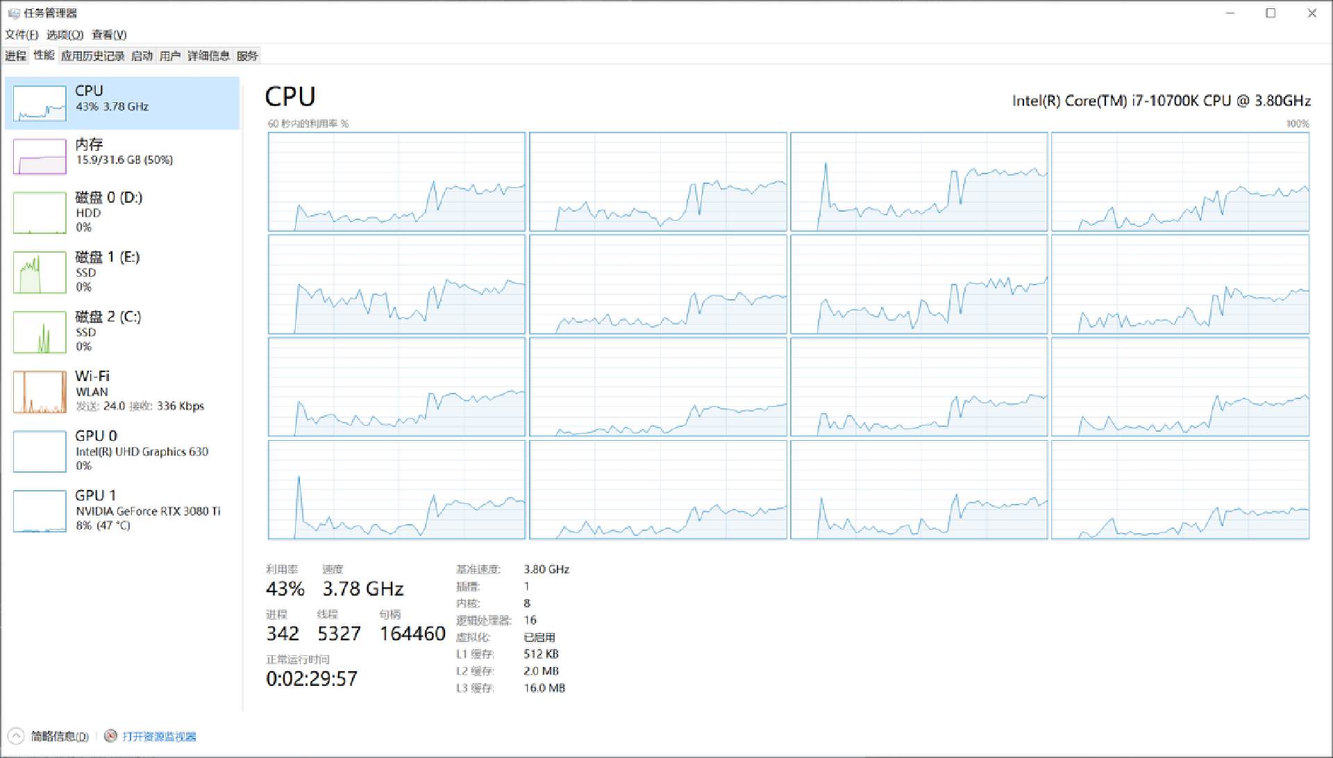The height and width of the screenshot is (758, 1333).
Task: Collapse to 简略信息 with chevron button
Action: 16,736
